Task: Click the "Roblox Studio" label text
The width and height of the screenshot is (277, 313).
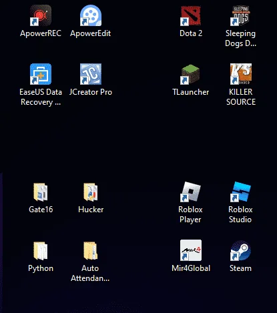Action: pyautogui.click(x=240, y=214)
